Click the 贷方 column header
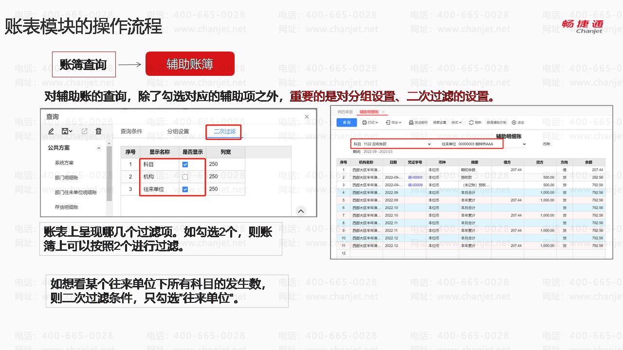 (x=540, y=162)
